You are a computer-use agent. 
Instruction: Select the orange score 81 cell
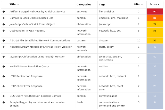point(155,18)
